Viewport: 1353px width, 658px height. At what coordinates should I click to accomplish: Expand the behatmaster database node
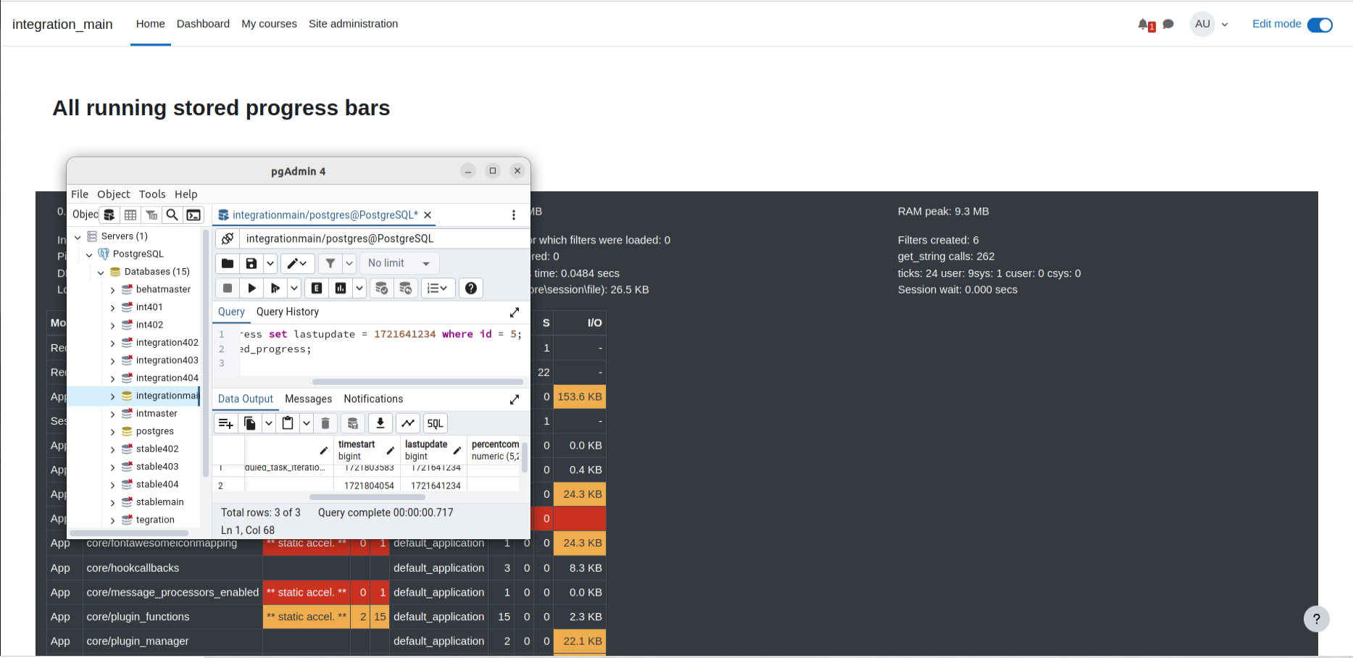click(112, 290)
